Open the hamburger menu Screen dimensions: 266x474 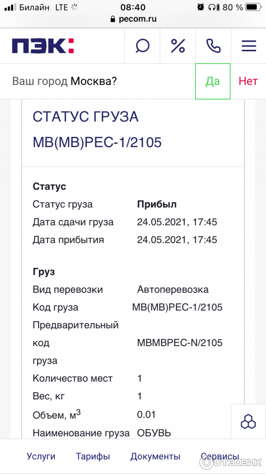249,46
